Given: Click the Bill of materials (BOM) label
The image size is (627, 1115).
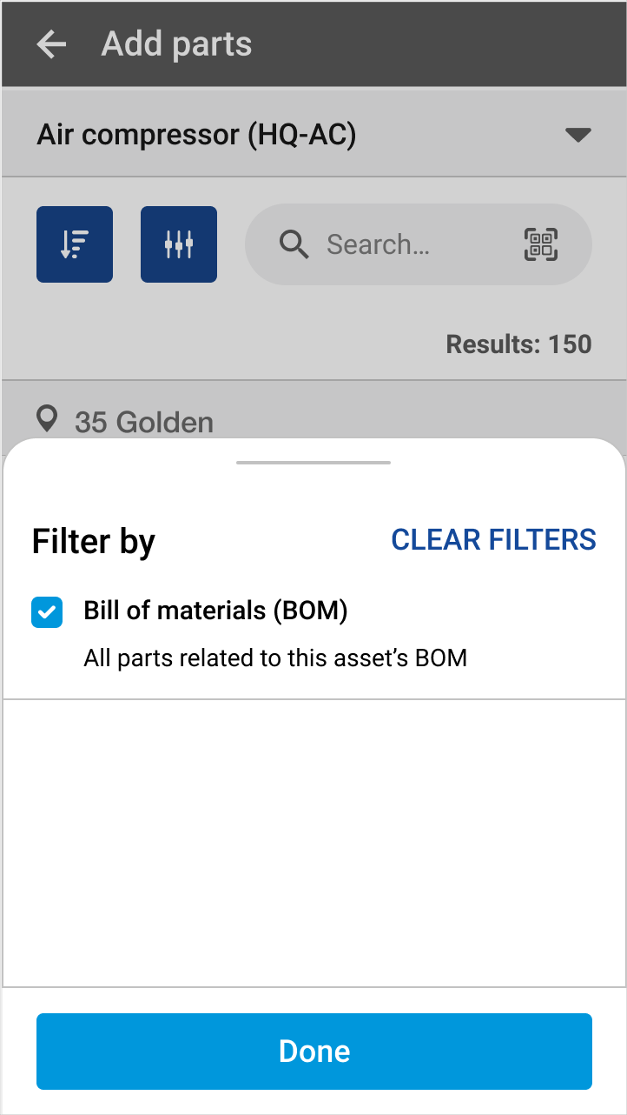Looking at the screenshot, I should click(x=215, y=611).
